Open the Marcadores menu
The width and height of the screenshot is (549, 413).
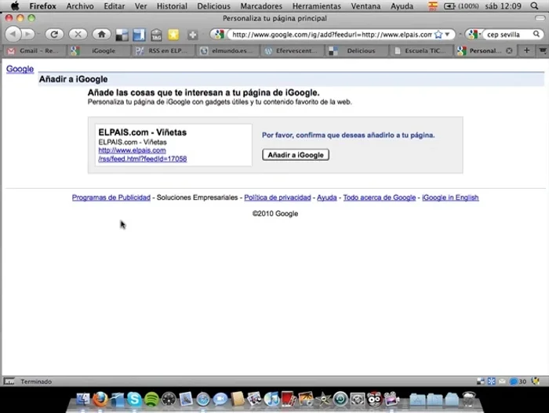tap(261, 6)
